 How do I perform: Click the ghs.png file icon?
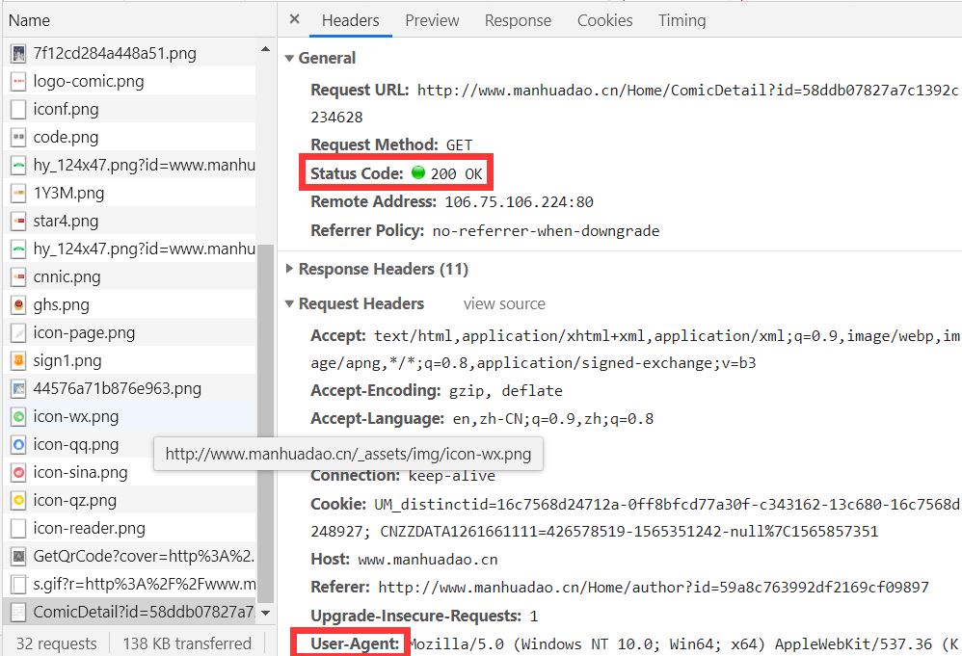[x=18, y=304]
